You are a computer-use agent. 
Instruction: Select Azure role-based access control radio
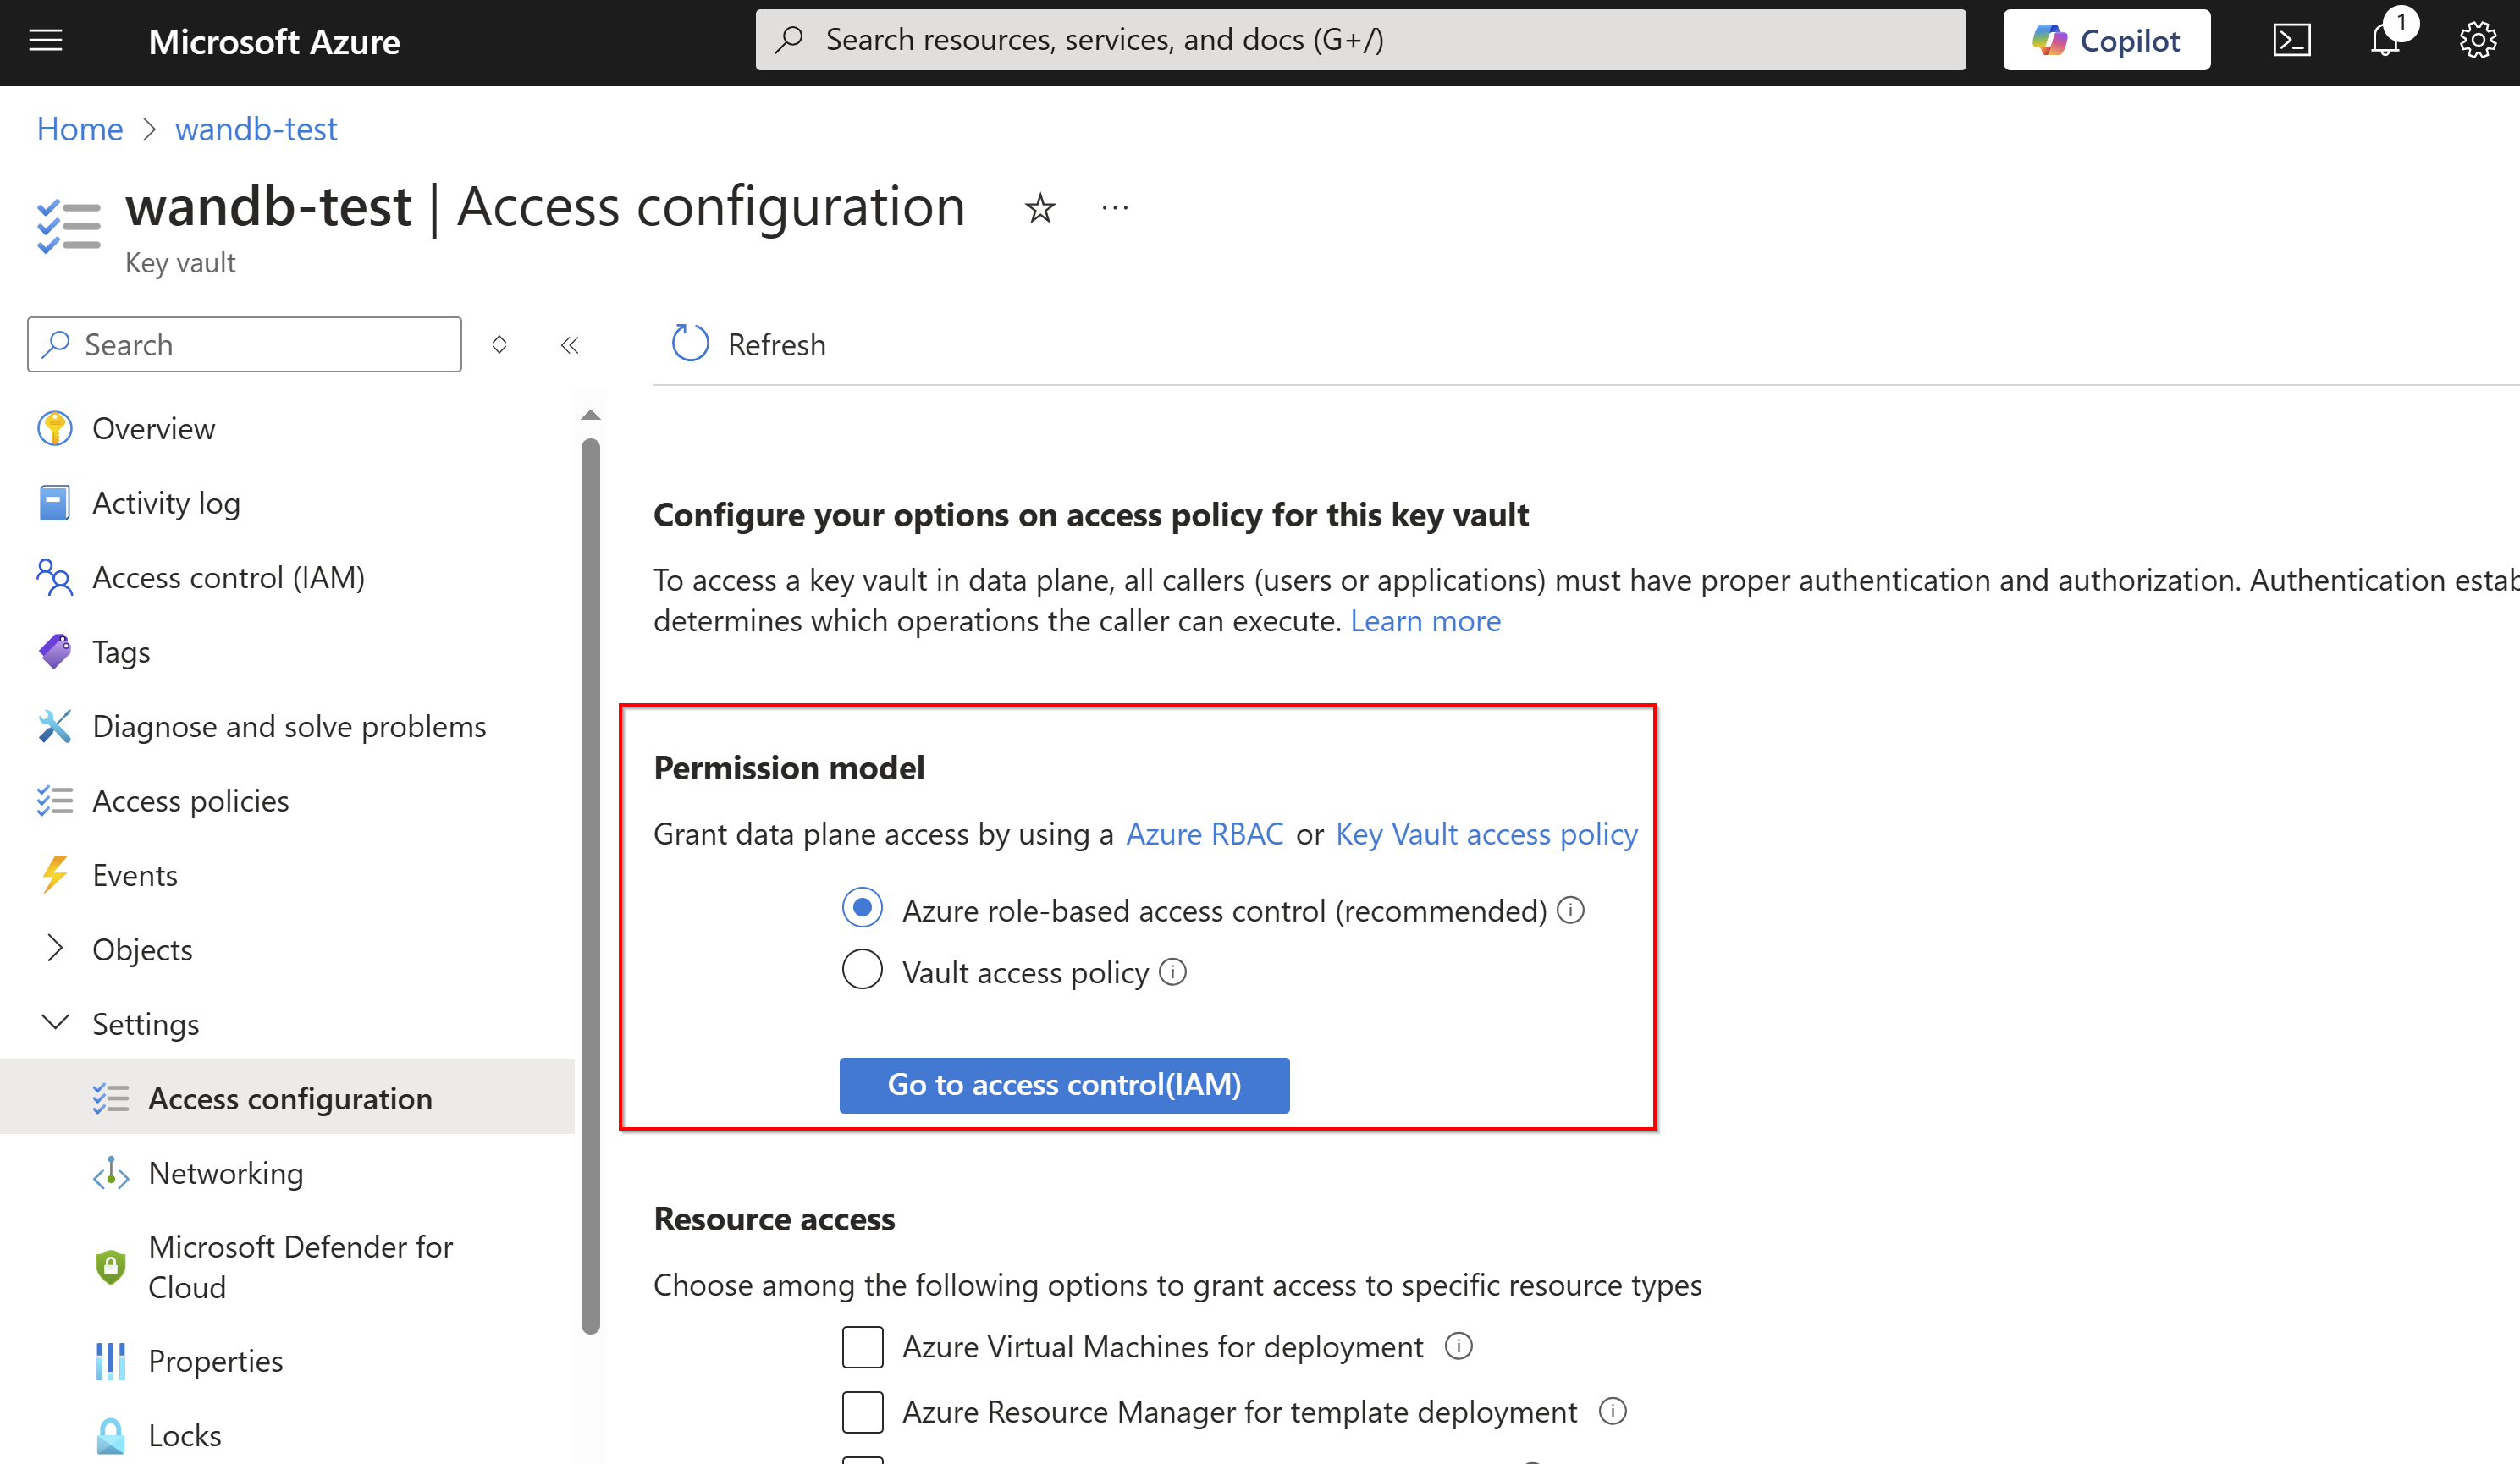click(862, 909)
